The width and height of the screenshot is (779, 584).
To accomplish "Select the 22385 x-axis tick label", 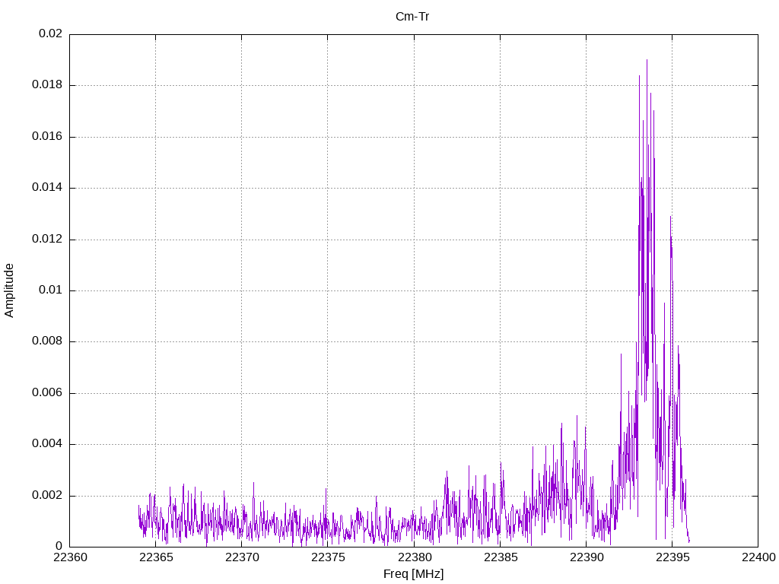I will pyautogui.click(x=499, y=557).
